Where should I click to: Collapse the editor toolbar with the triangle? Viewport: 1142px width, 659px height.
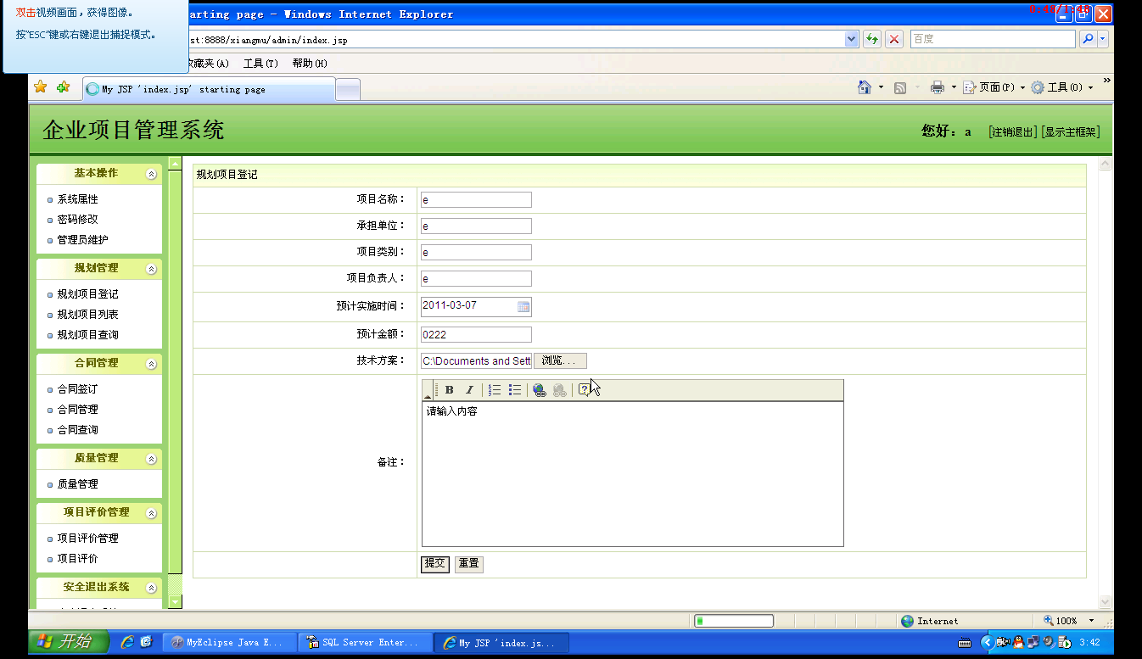click(428, 394)
